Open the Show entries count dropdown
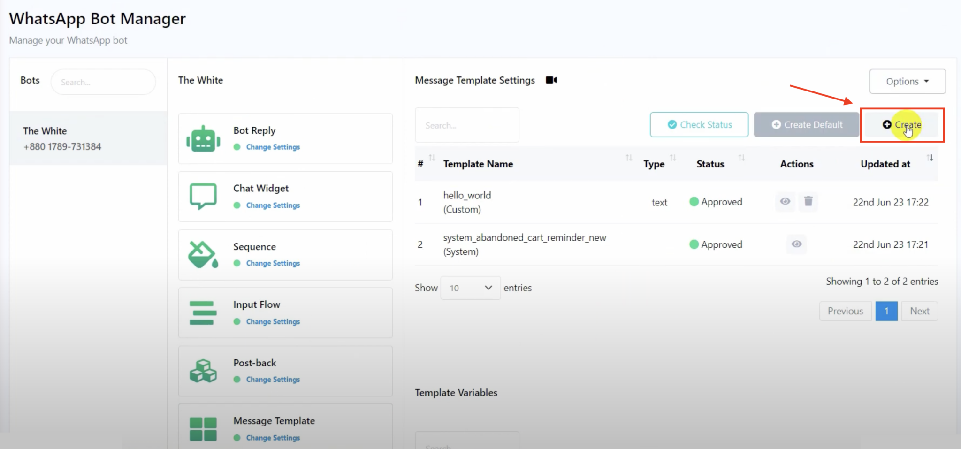This screenshot has height=449, width=961. [x=470, y=288]
